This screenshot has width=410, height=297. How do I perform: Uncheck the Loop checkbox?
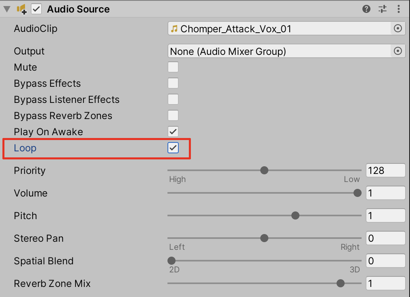coord(173,148)
